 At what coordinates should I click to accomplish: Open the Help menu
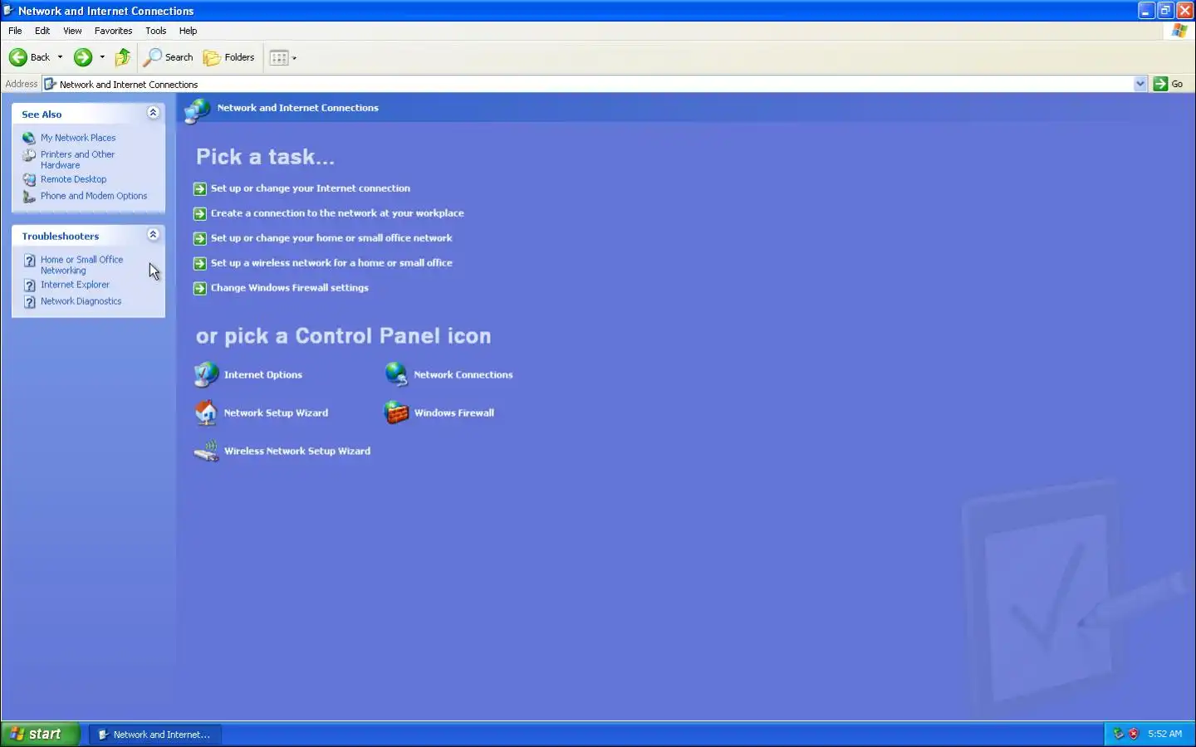pyautogui.click(x=188, y=31)
